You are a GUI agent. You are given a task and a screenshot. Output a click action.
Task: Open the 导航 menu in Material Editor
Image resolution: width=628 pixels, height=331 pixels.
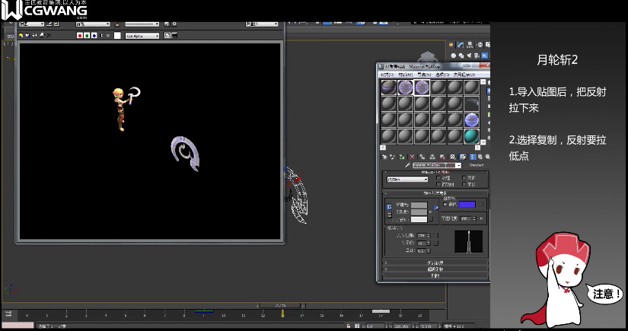(424, 75)
